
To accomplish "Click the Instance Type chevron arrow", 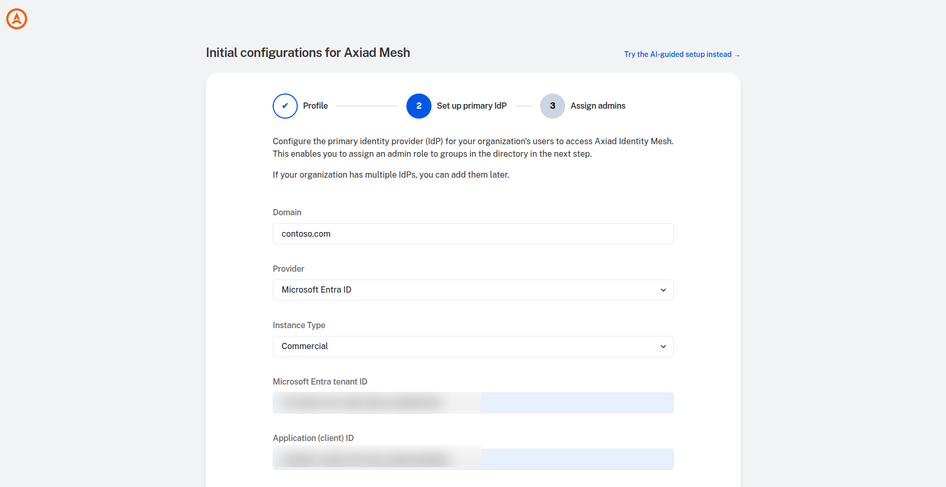I will coord(663,346).
